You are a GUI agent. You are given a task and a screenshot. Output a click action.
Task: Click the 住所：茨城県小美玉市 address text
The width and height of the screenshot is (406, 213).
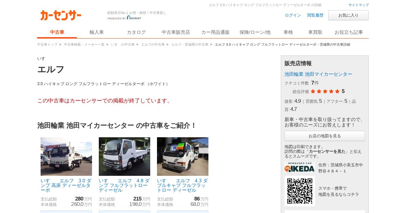coord(341,168)
